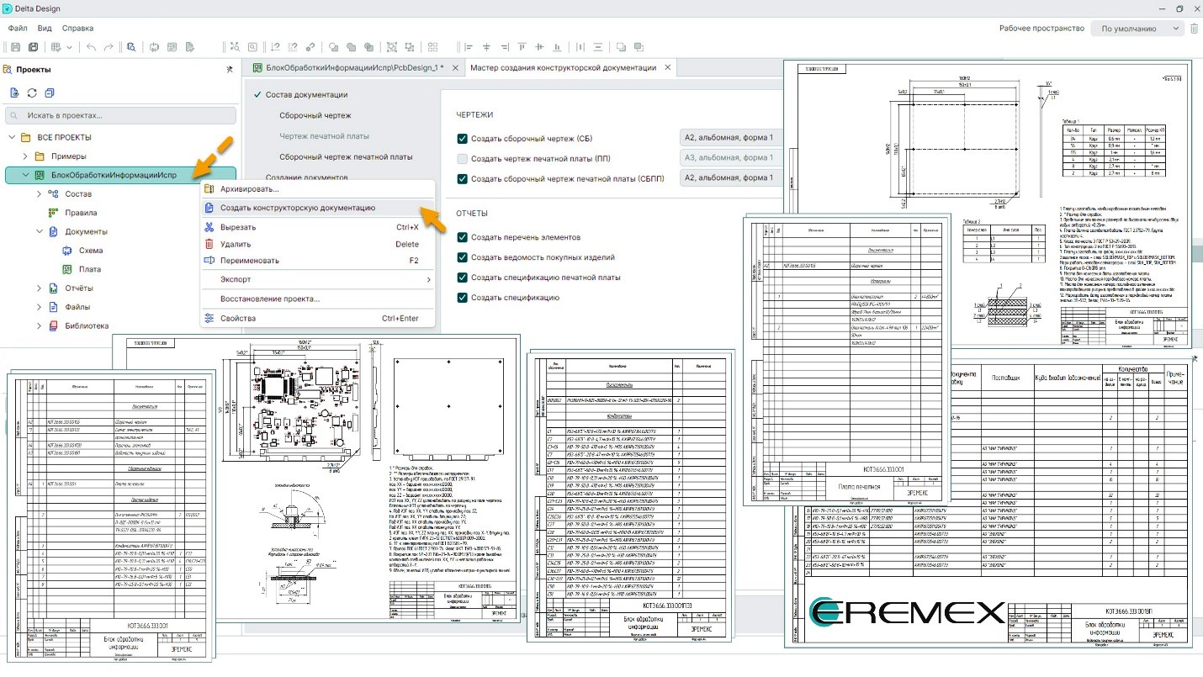
Task: Open the Экспорт submenu
Action: (x=317, y=279)
